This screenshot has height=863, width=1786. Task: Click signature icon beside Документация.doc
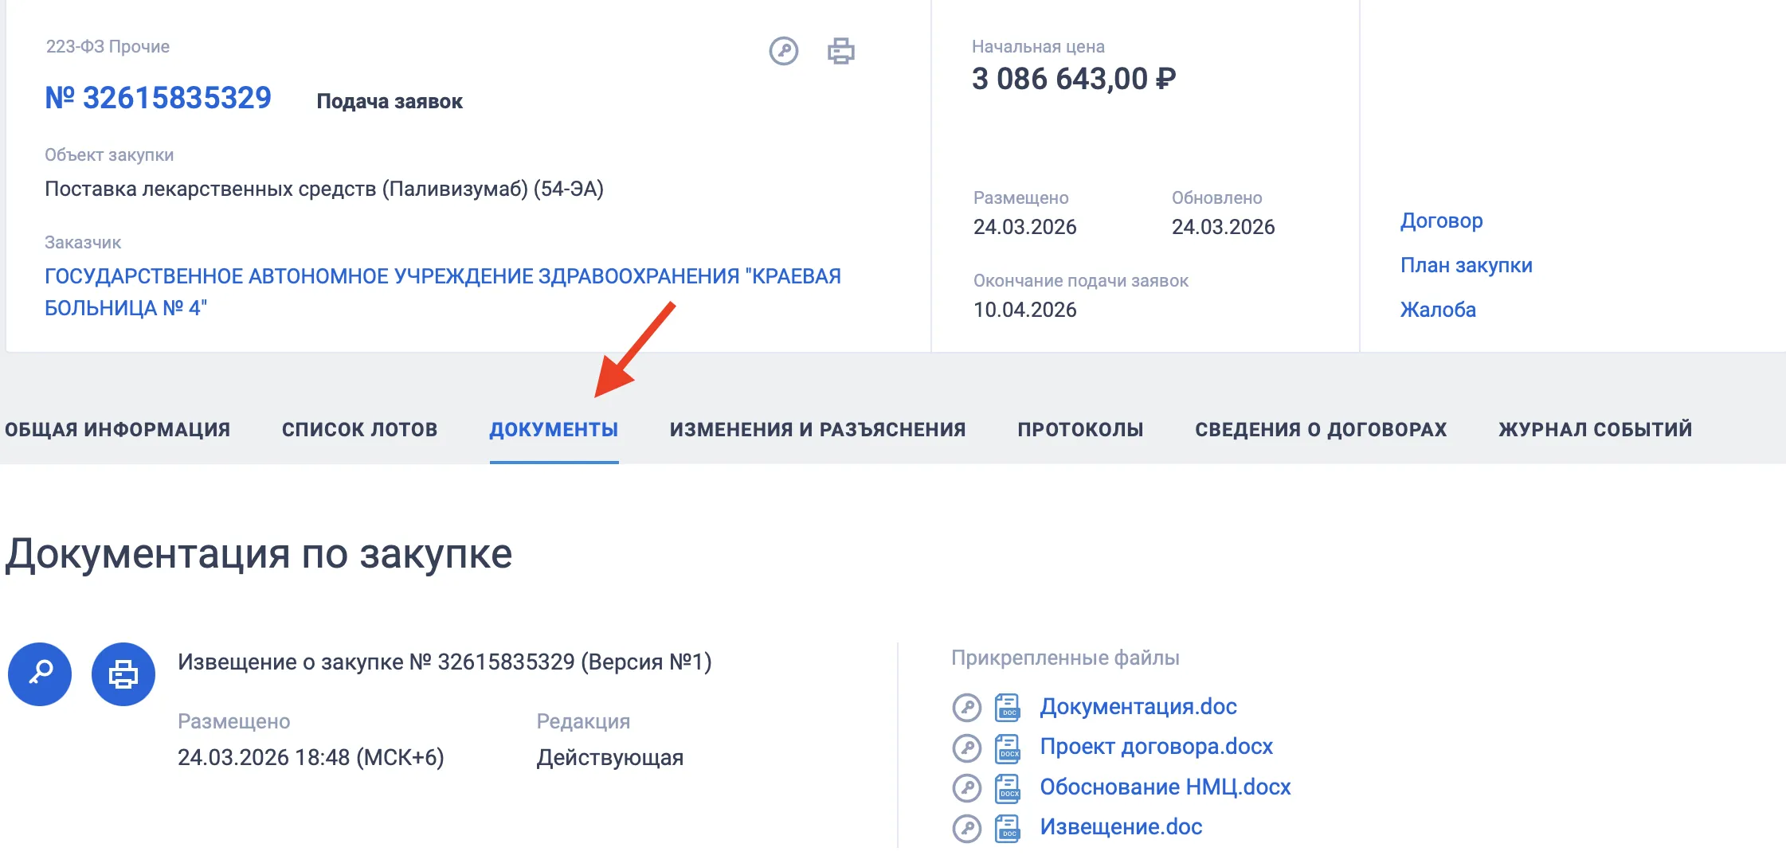click(966, 707)
